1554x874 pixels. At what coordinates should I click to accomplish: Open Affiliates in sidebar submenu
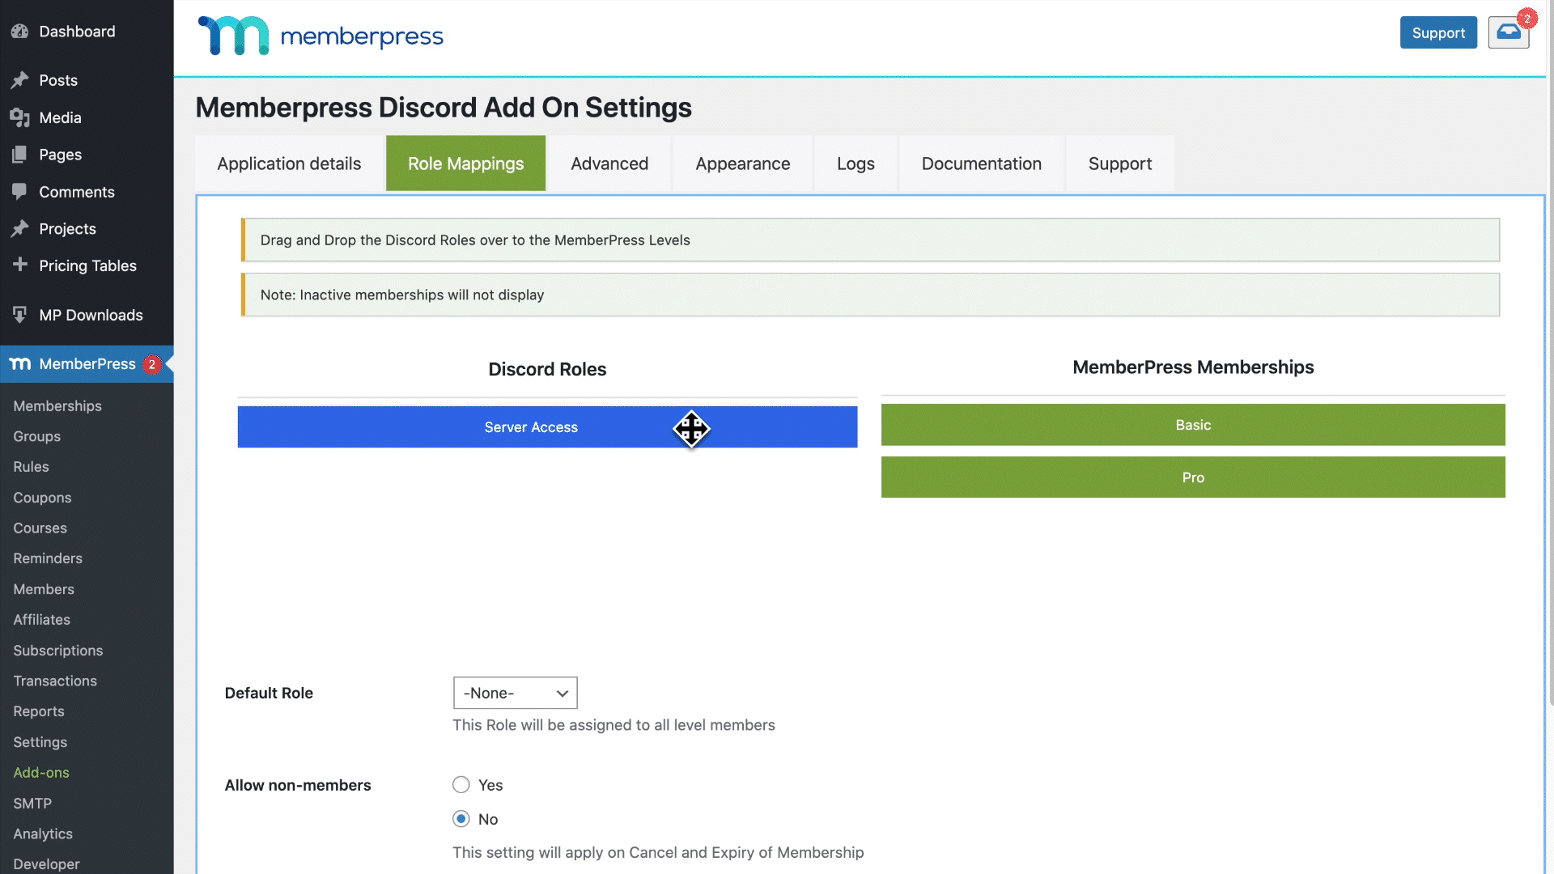pos(41,620)
